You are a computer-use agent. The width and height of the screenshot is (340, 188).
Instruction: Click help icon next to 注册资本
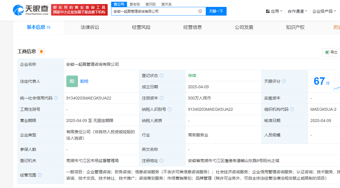coord(162,98)
